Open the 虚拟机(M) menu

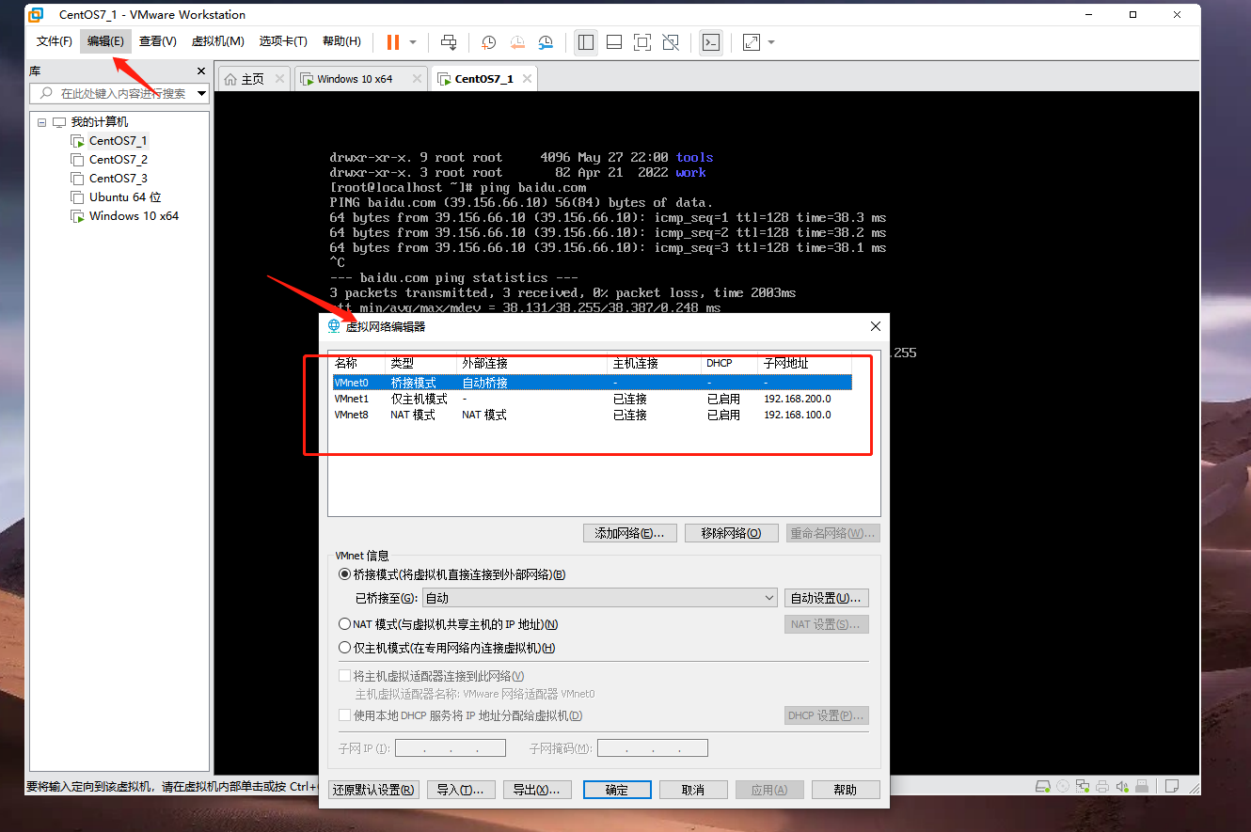[x=217, y=41]
